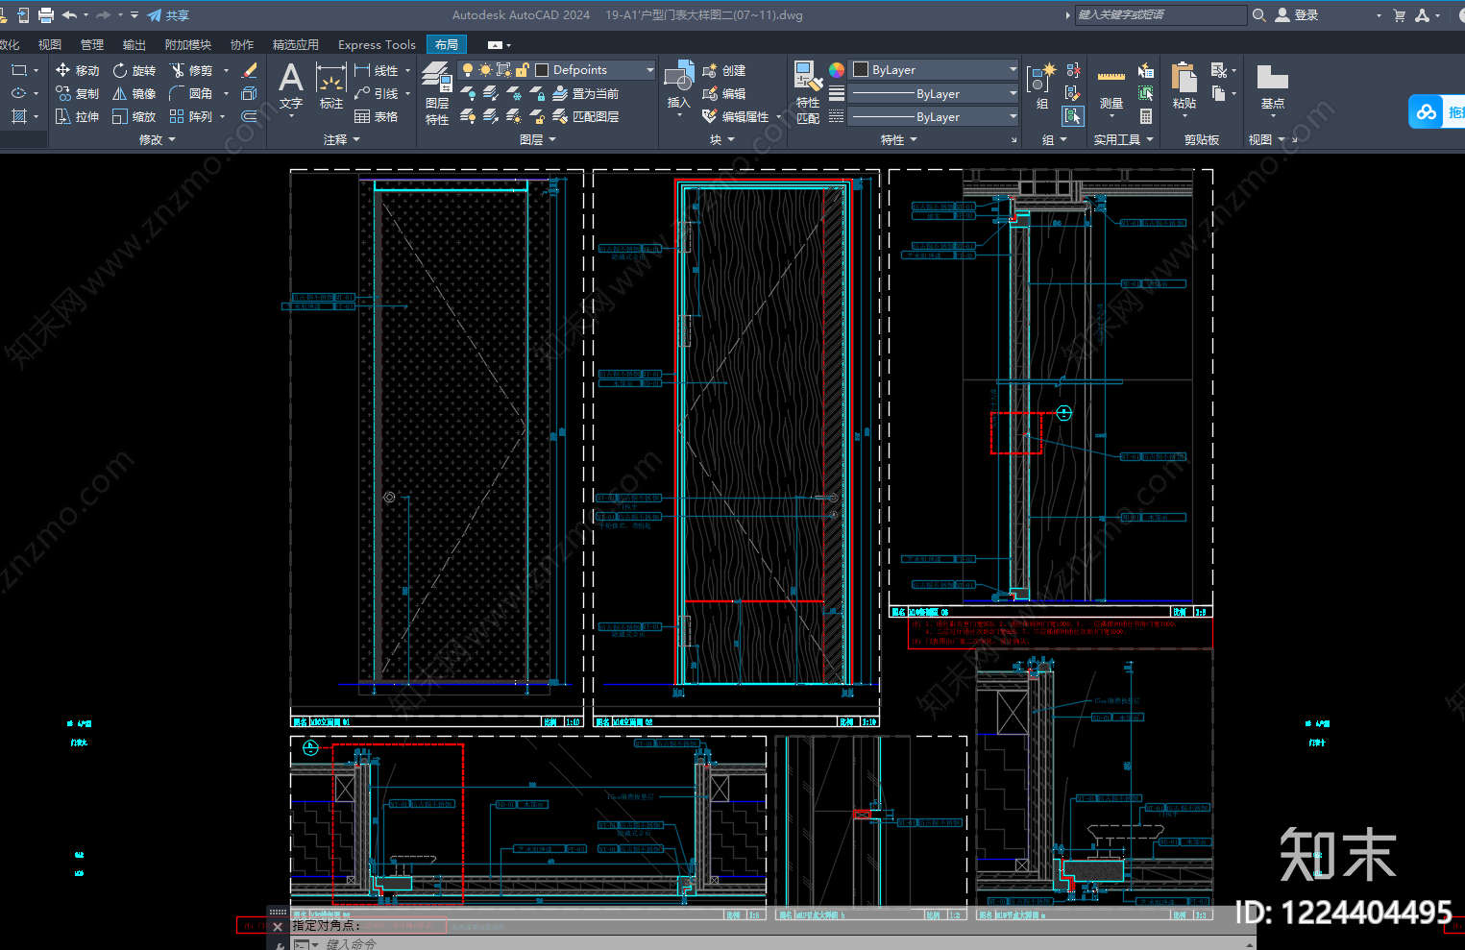Screen dimensions: 1465x950
Task: Toggle the Defpoints layer lock icon
Action: pos(522,70)
